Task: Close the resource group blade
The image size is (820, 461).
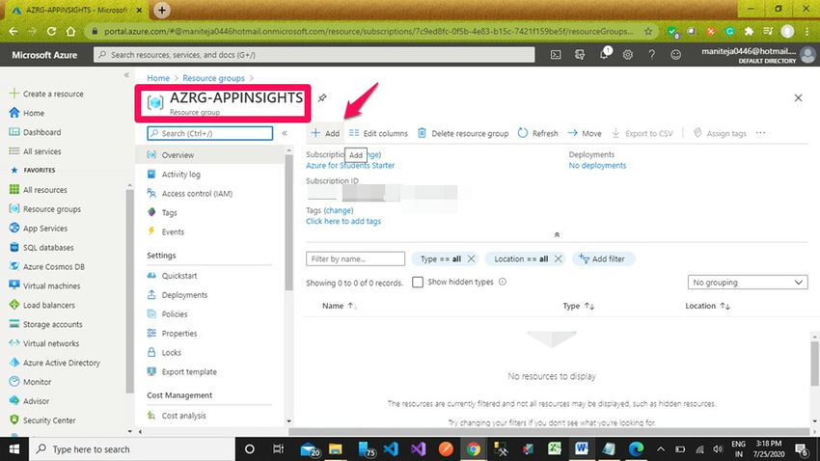Action: tap(798, 97)
